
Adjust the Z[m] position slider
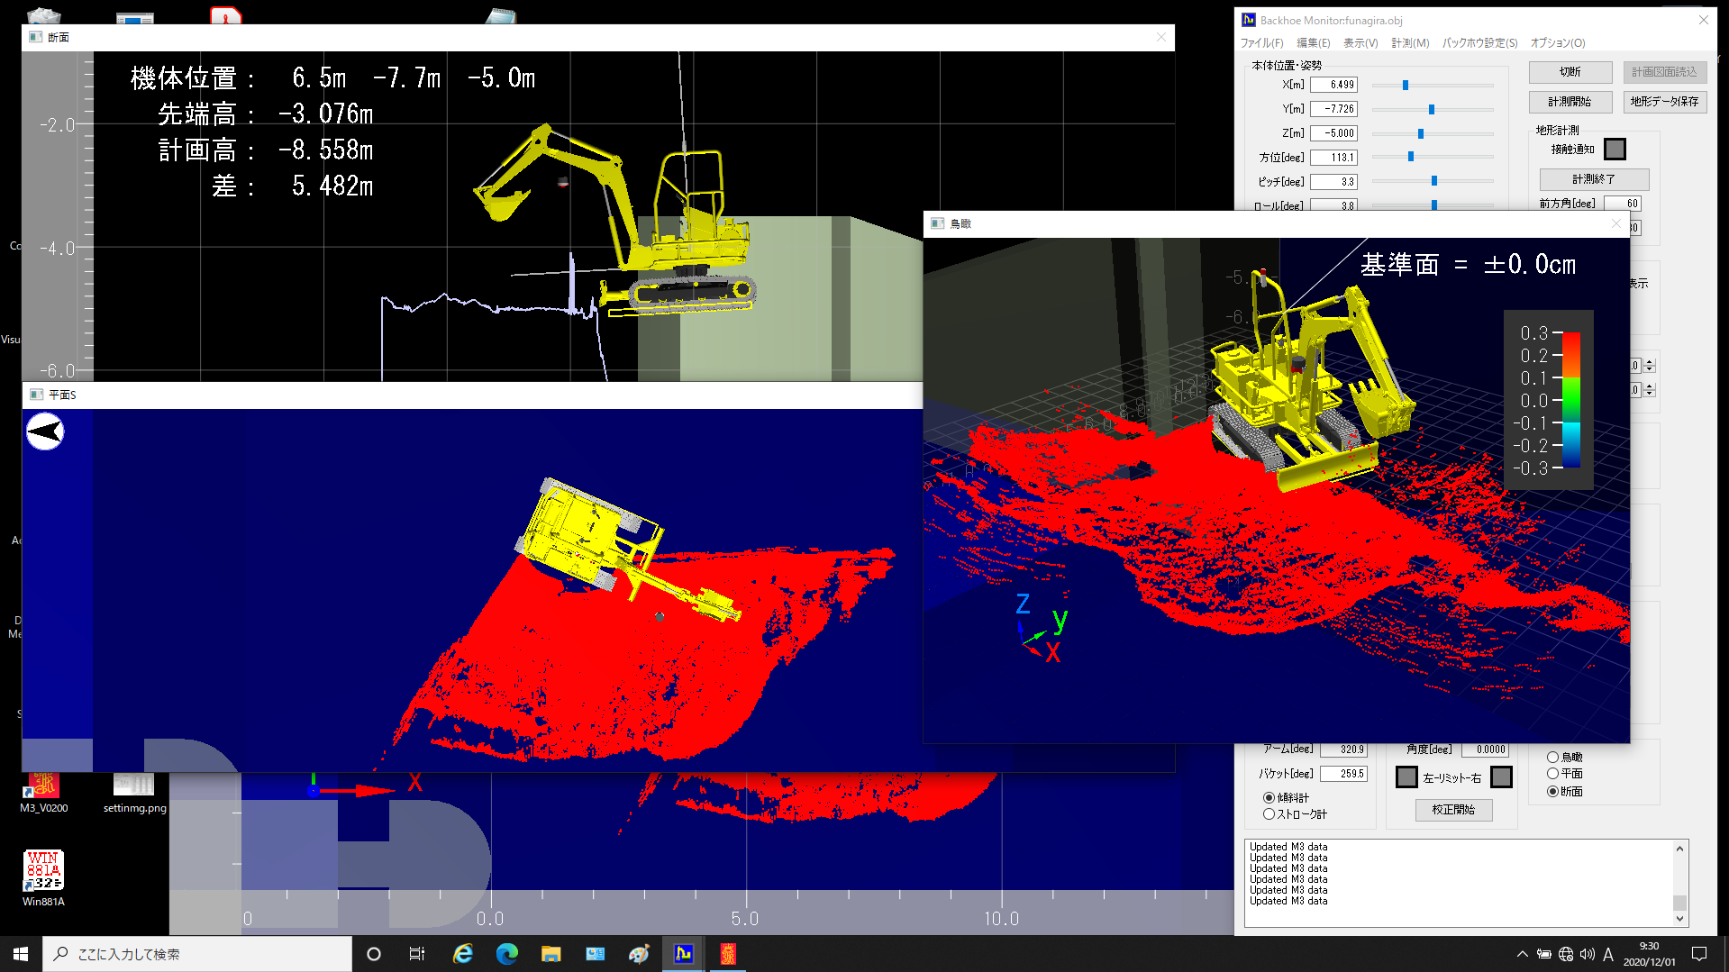1420,133
